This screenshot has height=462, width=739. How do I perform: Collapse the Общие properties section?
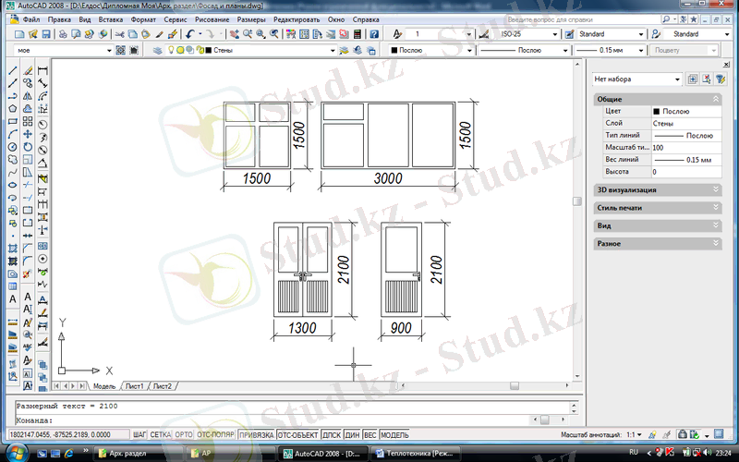(715, 99)
